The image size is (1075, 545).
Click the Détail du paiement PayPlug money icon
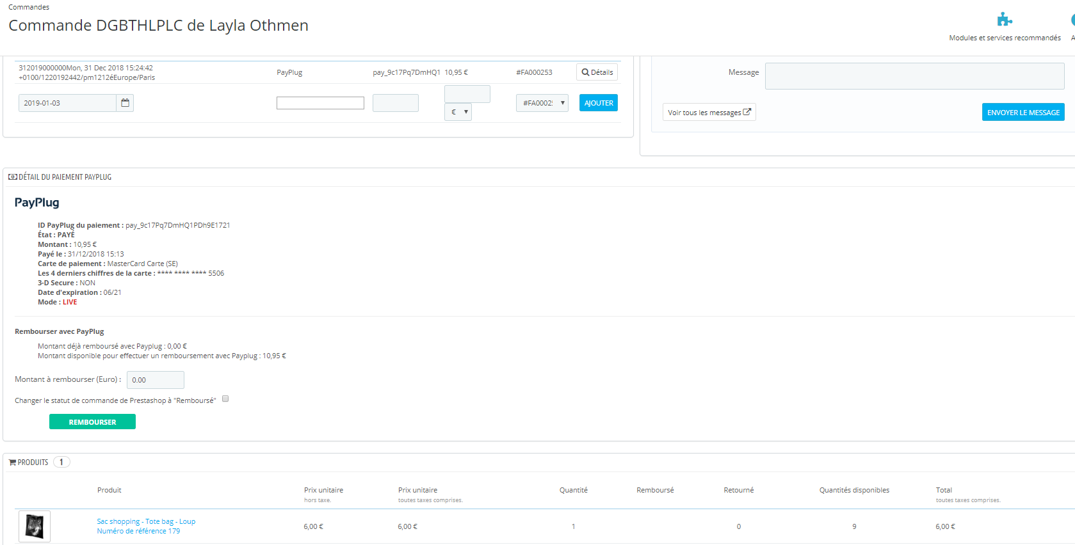point(13,177)
